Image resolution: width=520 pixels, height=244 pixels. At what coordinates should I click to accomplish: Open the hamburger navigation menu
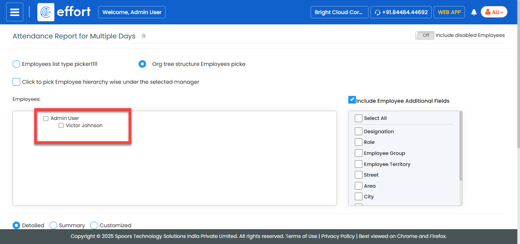pos(14,12)
